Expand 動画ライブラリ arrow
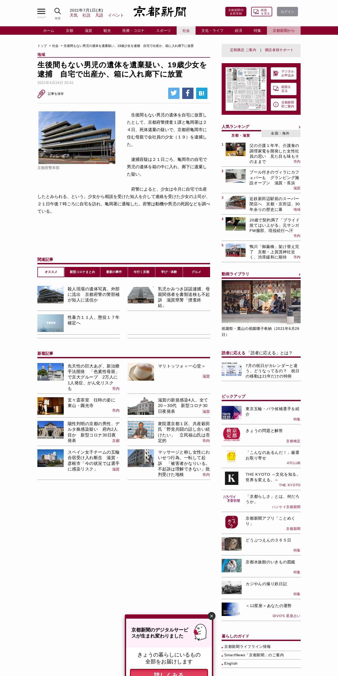 [299, 275]
